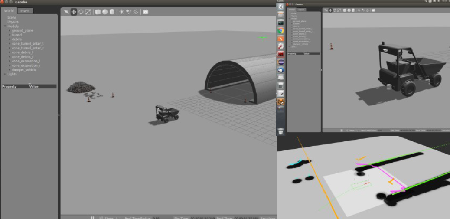The image size is (450, 219).
Task: Pause the simulation in the large Gazebo window
Action: 92,218
